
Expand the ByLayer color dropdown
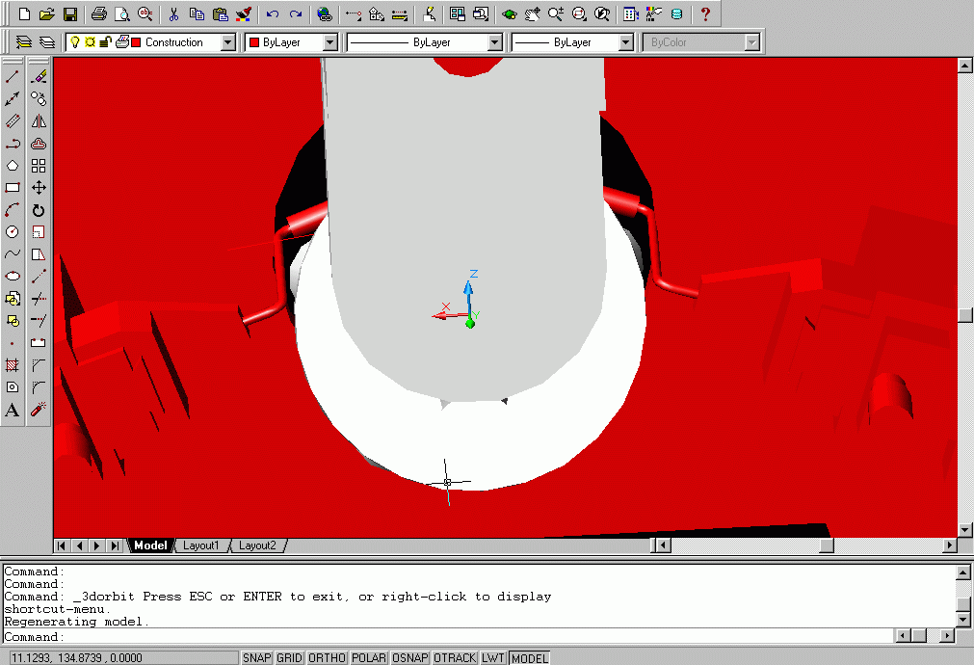pos(329,42)
